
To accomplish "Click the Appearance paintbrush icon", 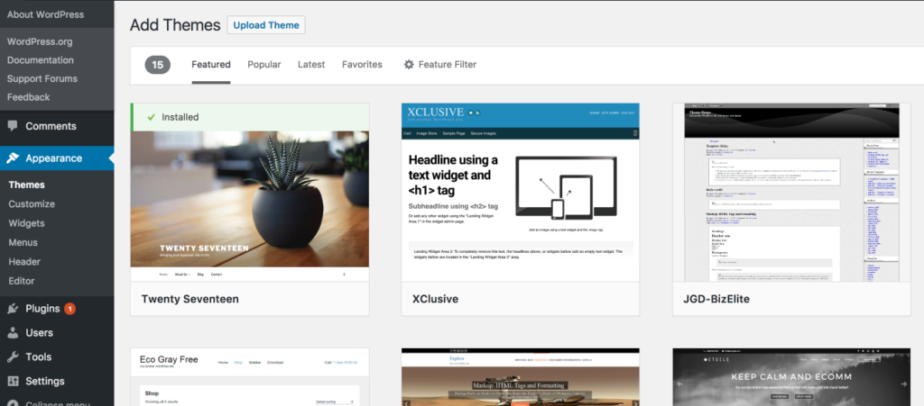I will point(13,158).
